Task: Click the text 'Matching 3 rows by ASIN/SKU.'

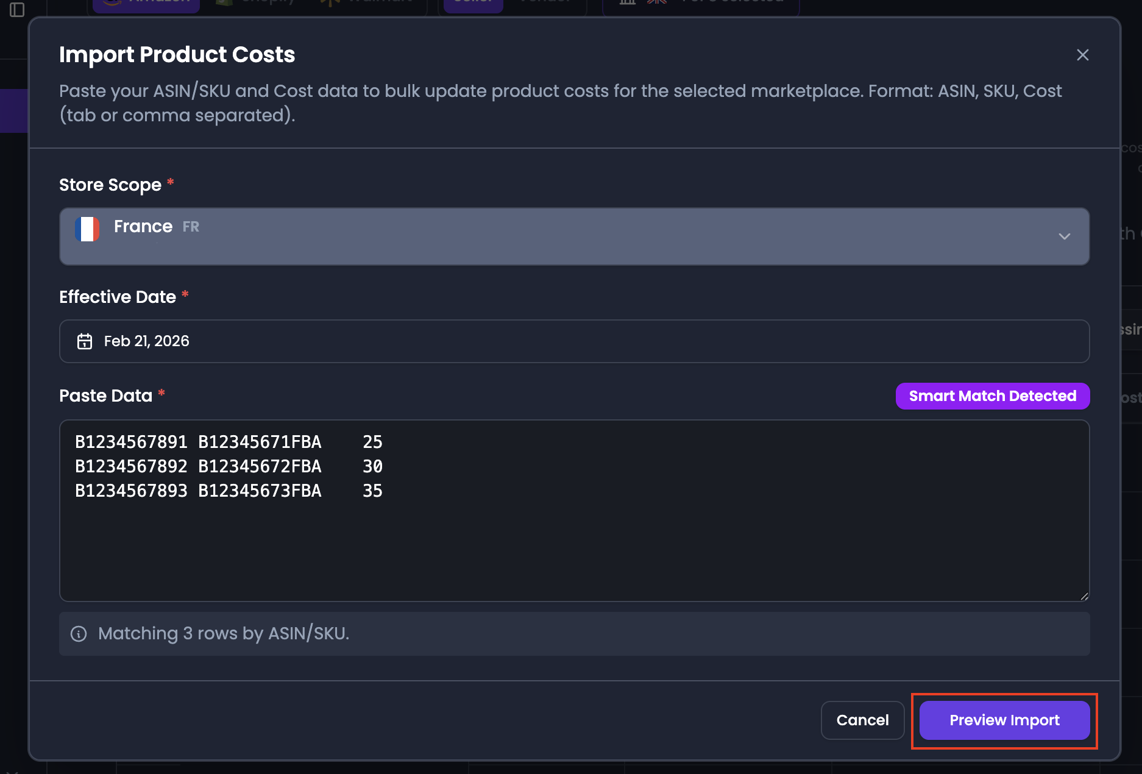Action: click(x=224, y=634)
